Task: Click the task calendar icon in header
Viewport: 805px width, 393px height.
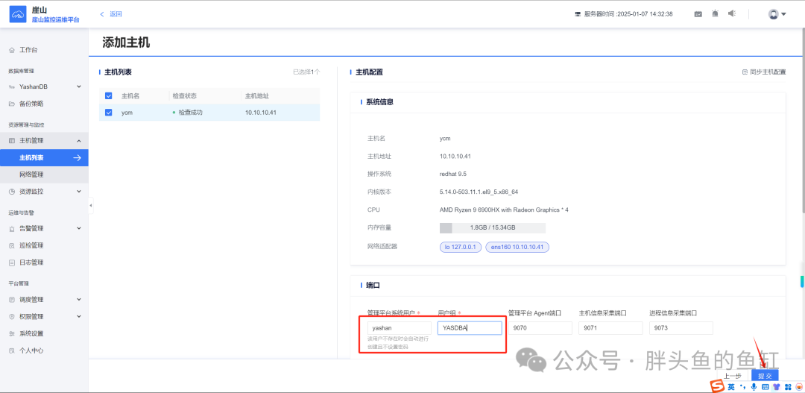Action: (x=698, y=14)
